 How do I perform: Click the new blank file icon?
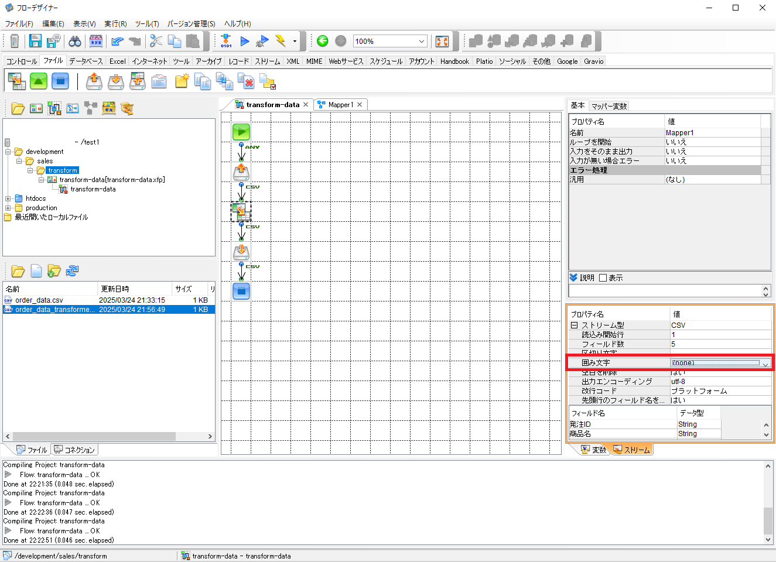coord(36,270)
